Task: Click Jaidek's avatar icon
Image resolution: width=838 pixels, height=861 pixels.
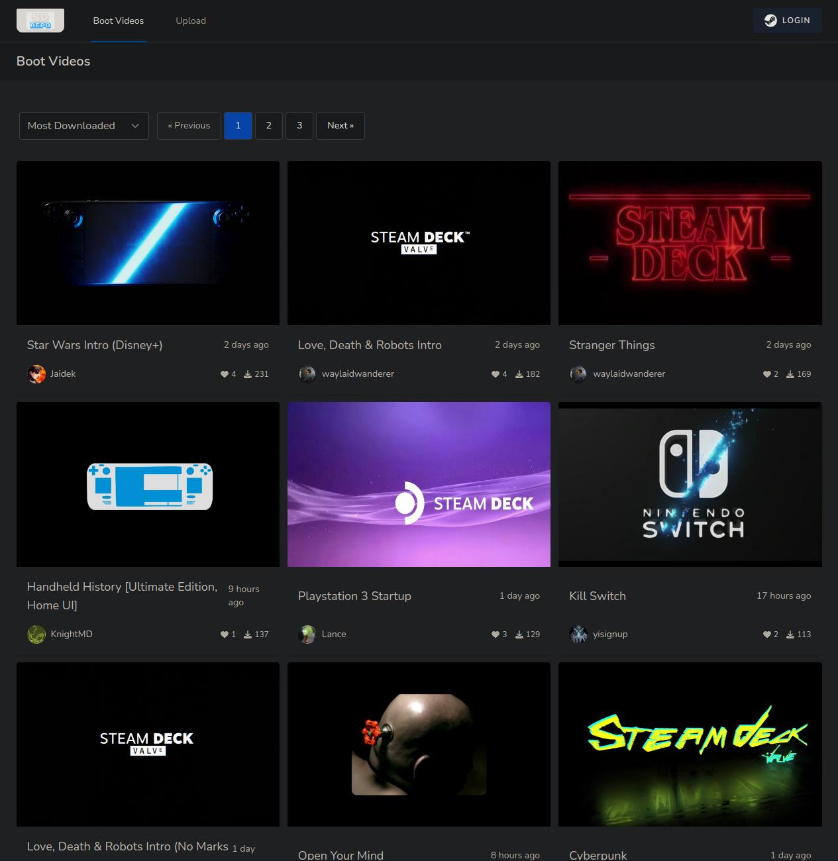Action: pos(36,374)
